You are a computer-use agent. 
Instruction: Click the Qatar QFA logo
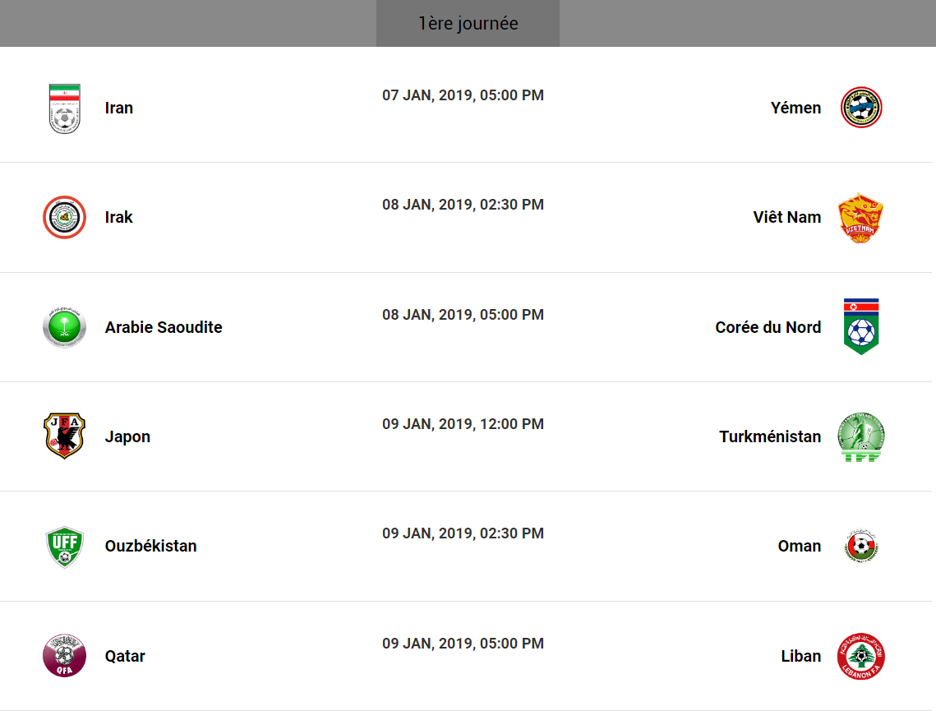click(x=64, y=656)
